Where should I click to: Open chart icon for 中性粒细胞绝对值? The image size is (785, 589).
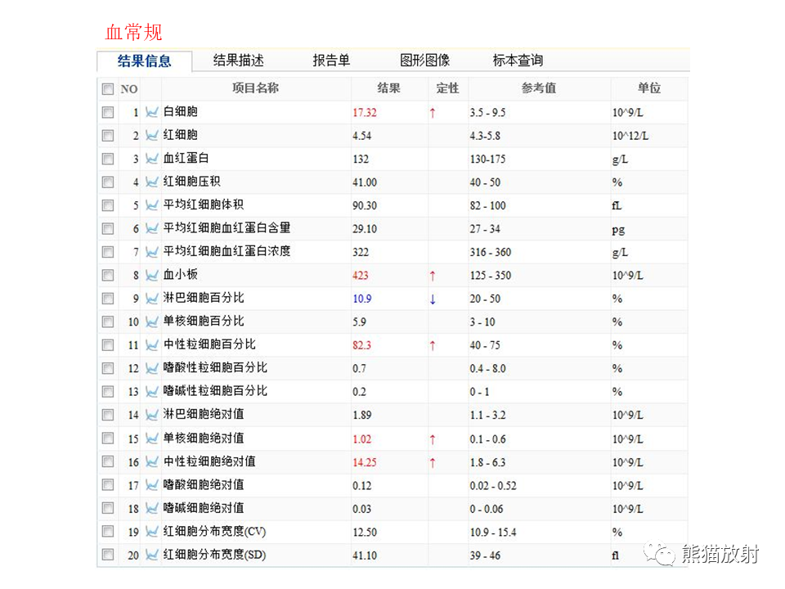click(152, 462)
